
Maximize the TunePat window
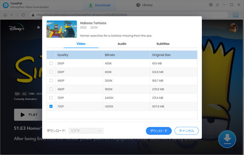pos(231,5)
